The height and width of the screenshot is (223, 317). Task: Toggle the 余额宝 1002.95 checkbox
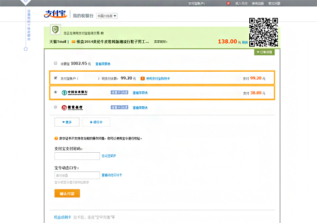click(56, 63)
